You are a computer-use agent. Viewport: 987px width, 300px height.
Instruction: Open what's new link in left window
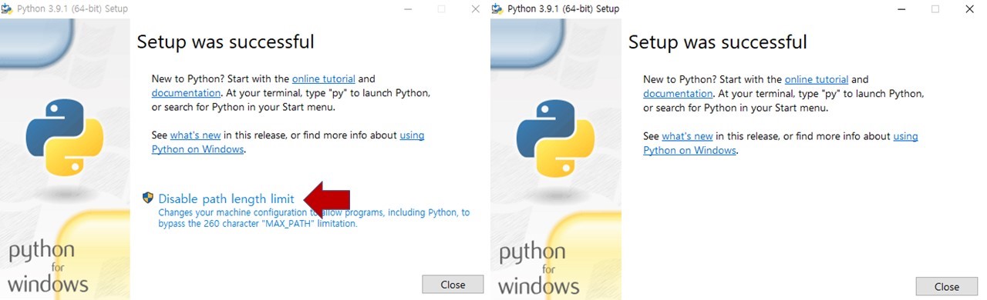[x=196, y=135]
